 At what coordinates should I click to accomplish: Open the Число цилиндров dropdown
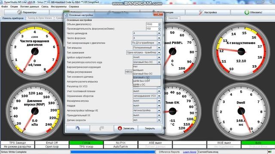click(x=159, y=33)
